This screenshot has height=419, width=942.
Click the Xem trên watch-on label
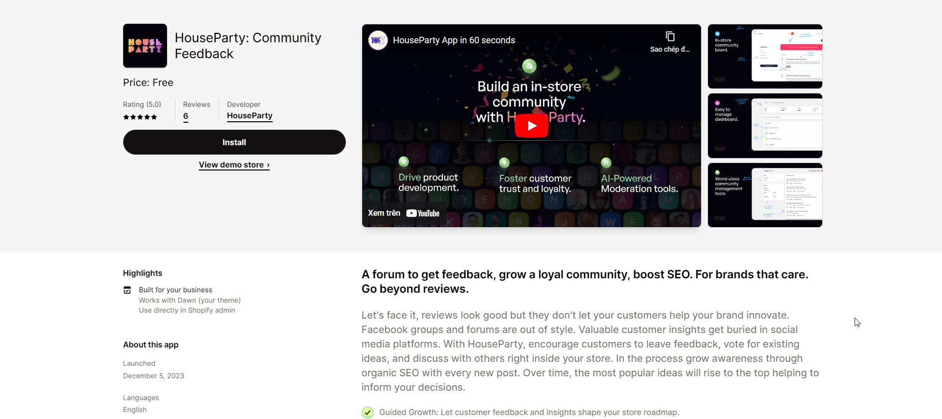tap(384, 213)
